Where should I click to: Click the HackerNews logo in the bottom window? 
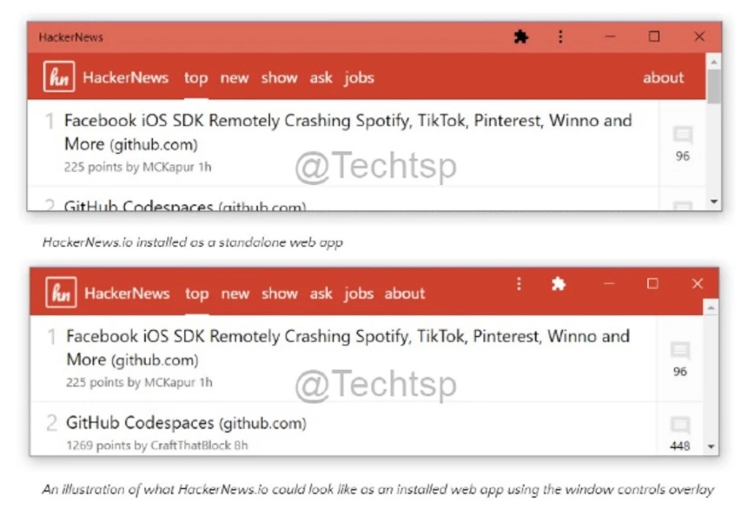tap(61, 293)
